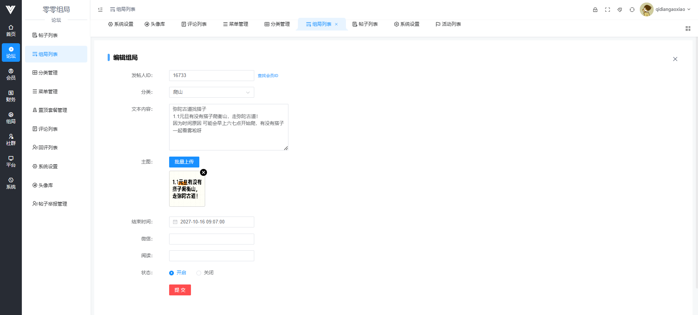Open the theme icon in header

click(x=620, y=10)
